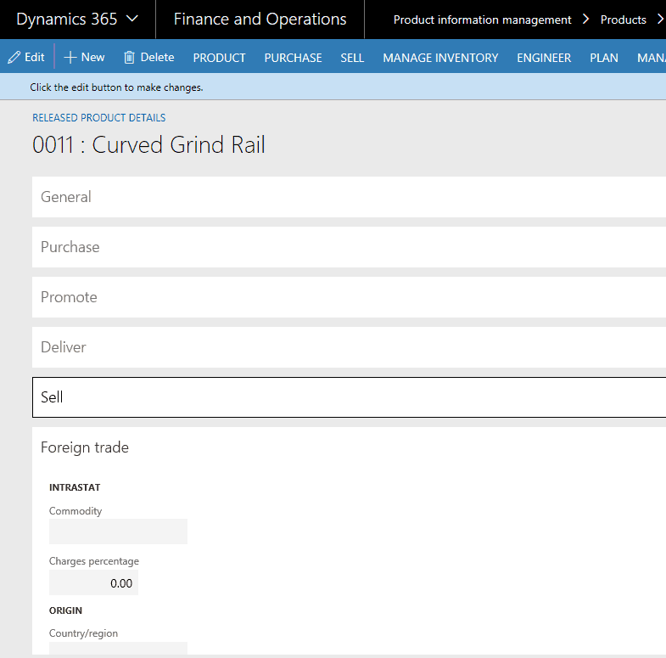This screenshot has height=658, width=666.
Task: Click the Charges percentage field
Action: tap(93, 582)
